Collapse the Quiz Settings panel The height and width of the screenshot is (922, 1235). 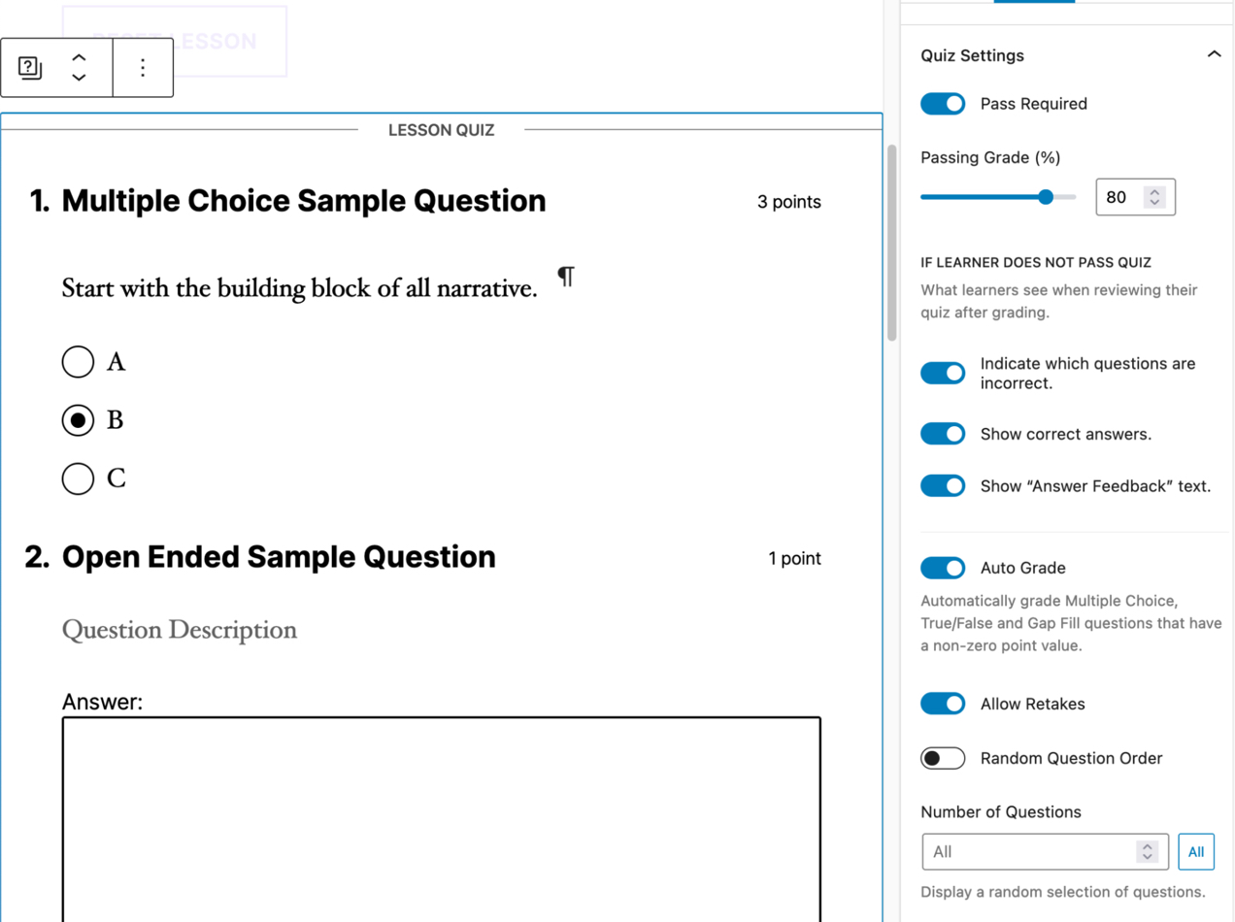tap(1214, 55)
